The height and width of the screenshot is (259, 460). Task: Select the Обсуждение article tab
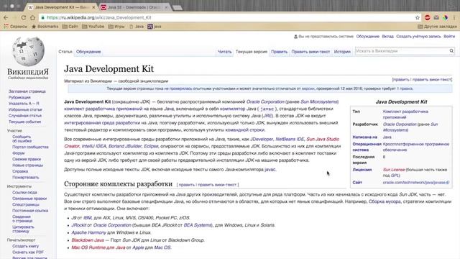click(88, 52)
